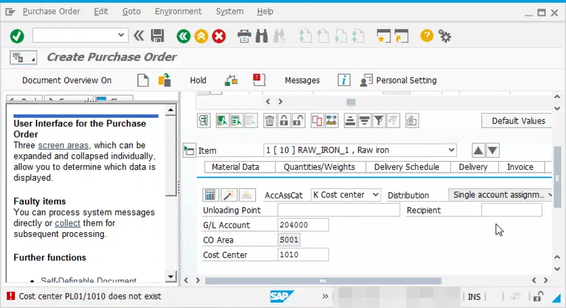566x308 pixels.
Task: Click the green Enter checkmark icon
Action: 17,36
